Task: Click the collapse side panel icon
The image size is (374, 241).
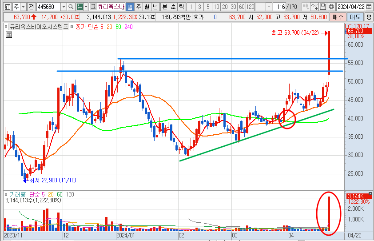Action: pyautogui.click(x=8, y=7)
